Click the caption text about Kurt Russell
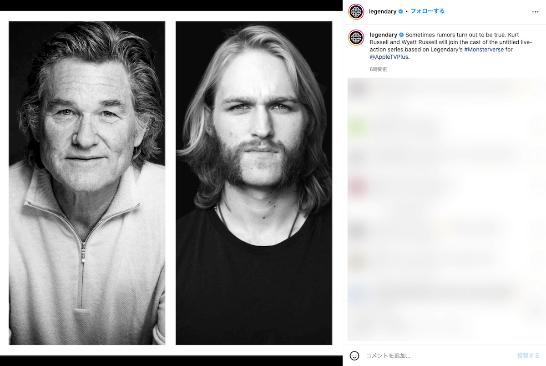Screen dimensions: 546x366 click(x=455, y=42)
